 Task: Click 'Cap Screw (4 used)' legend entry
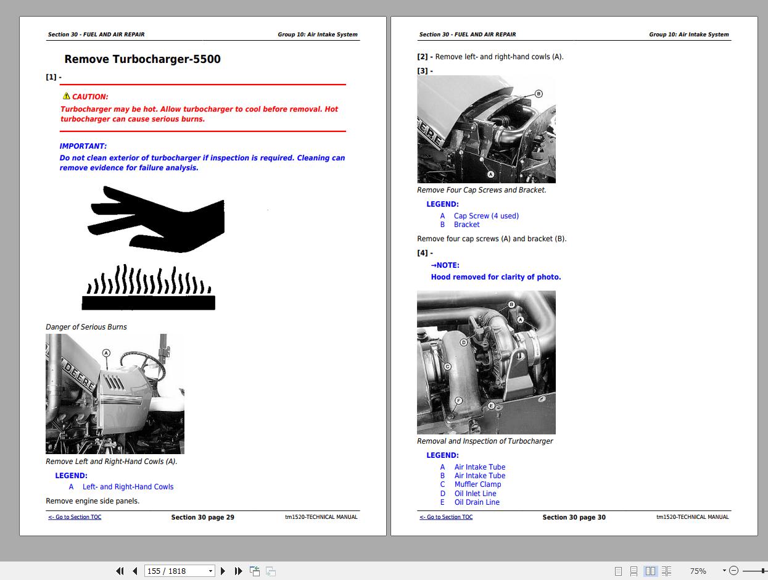point(486,216)
